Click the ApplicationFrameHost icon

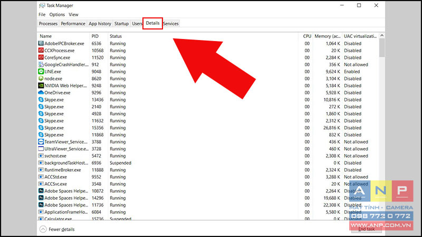41,212
